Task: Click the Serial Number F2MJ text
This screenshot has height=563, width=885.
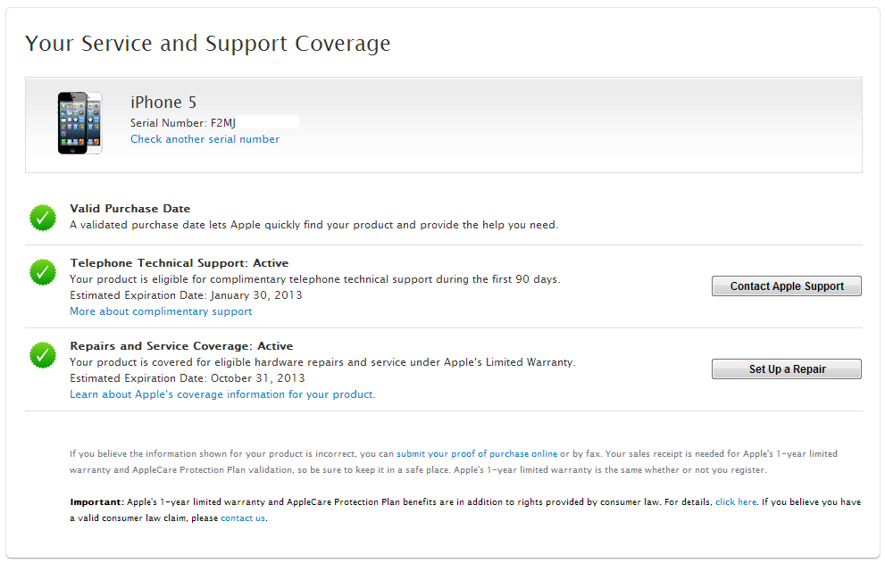Action: coord(183,123)
